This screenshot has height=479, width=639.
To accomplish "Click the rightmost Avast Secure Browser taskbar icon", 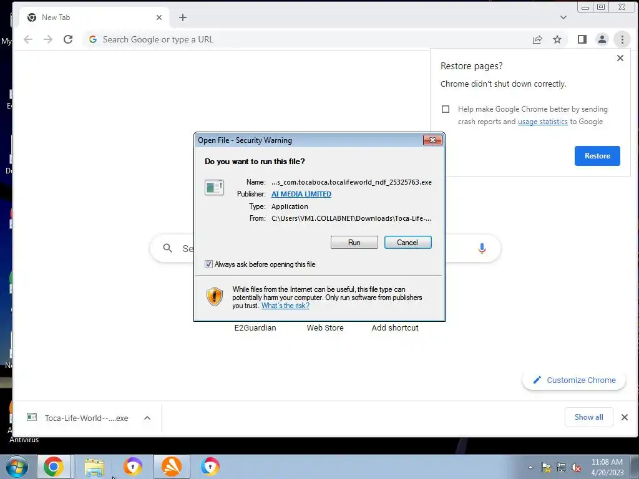I will (210, 467).
